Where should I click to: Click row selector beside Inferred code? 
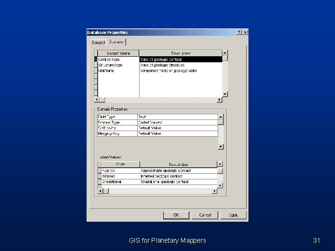pyautogui.click(x=100, y=176)
